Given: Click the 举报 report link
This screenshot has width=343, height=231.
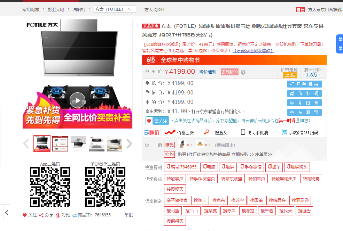Looking at the screenshot, I should (x=128, y=215).
